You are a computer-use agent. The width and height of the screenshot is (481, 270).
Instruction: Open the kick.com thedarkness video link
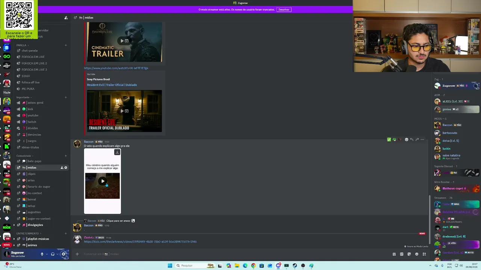pyautogui.click(x=140, y=242)
